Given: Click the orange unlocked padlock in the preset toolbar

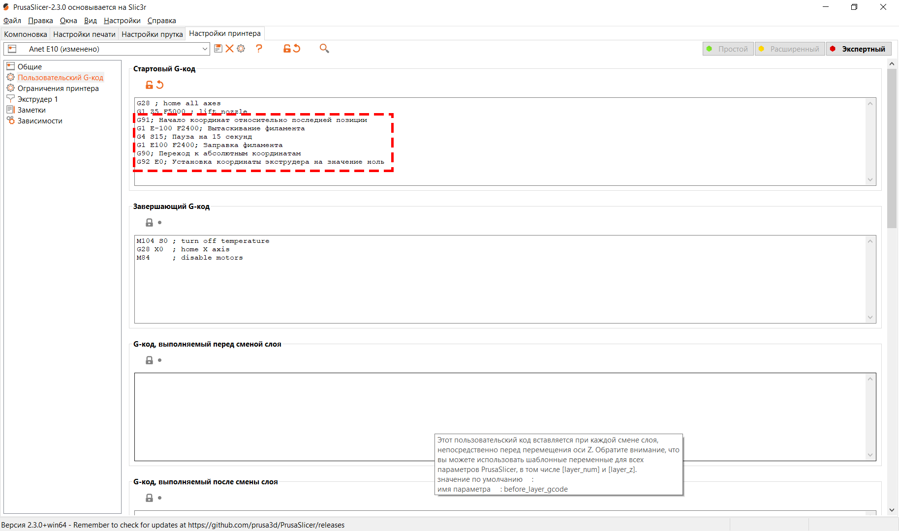Looking at the screenshot, I should [287, 49].
